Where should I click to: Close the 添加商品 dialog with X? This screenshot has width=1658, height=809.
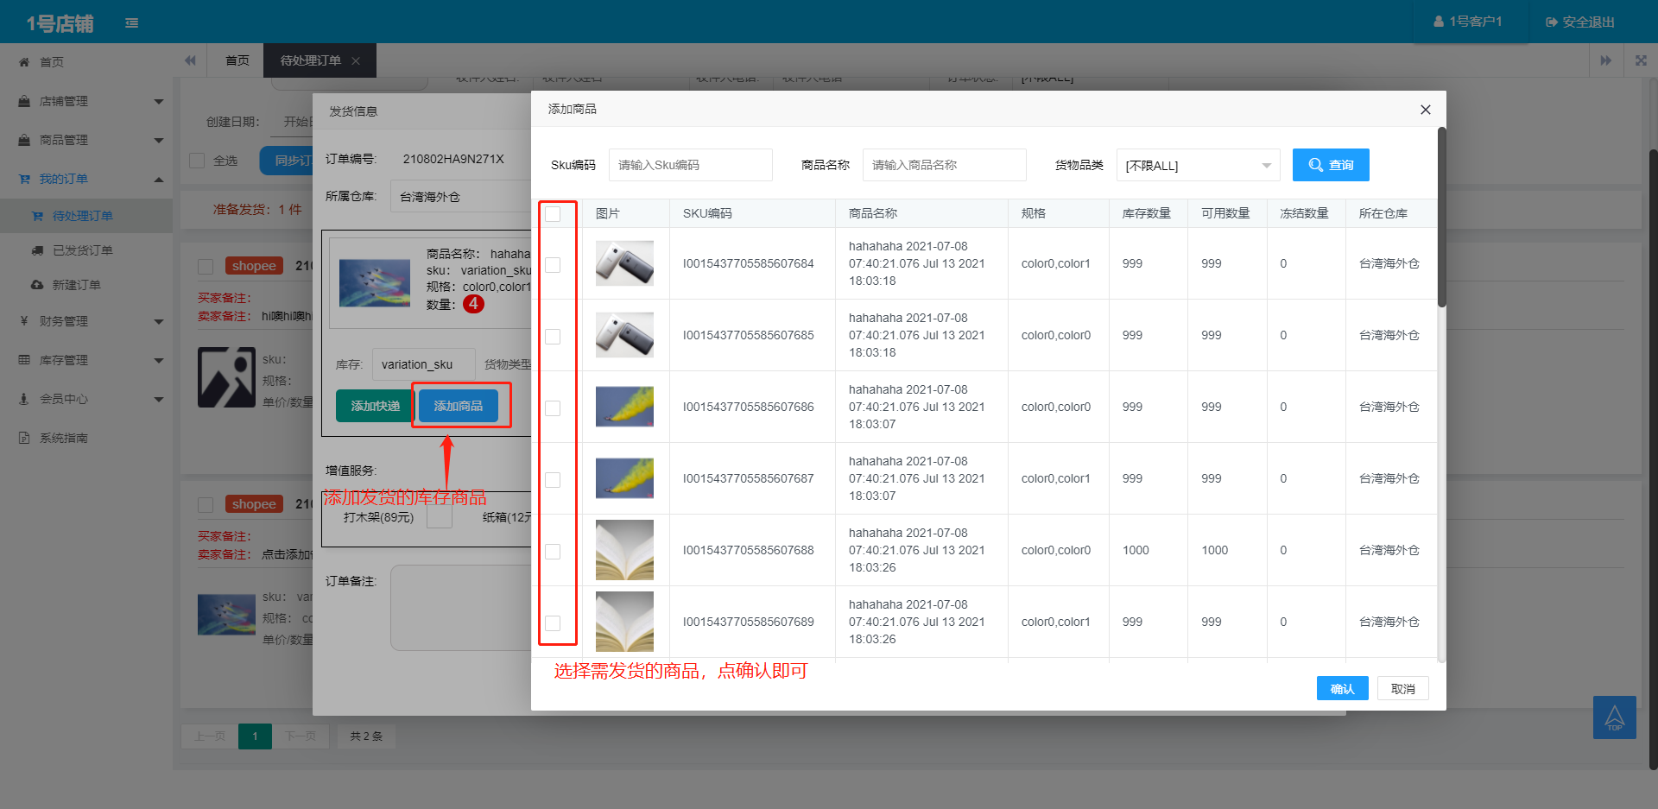tap(1425, 110)
